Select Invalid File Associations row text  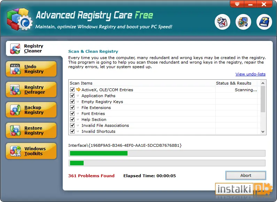(105, 125)
